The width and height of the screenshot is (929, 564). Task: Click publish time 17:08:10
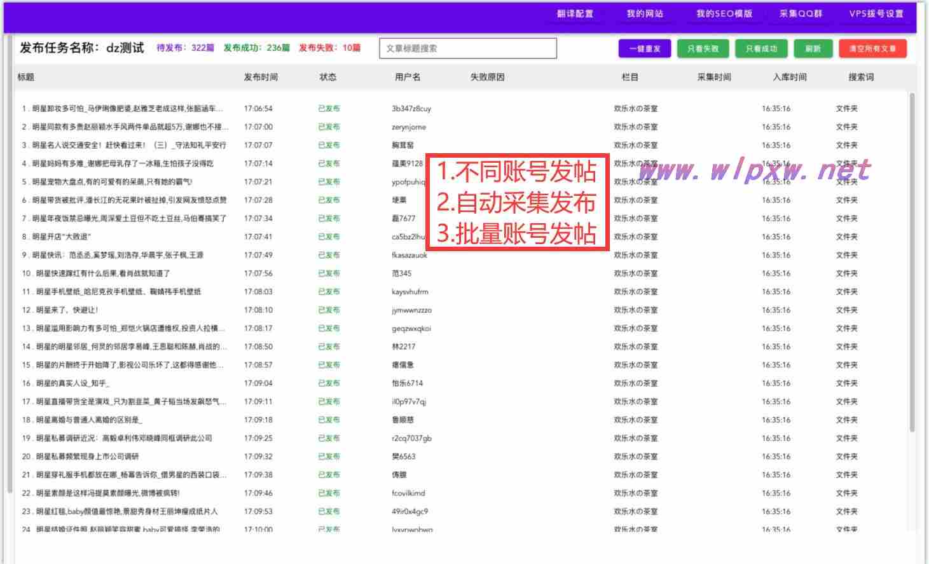coord(258,310)
